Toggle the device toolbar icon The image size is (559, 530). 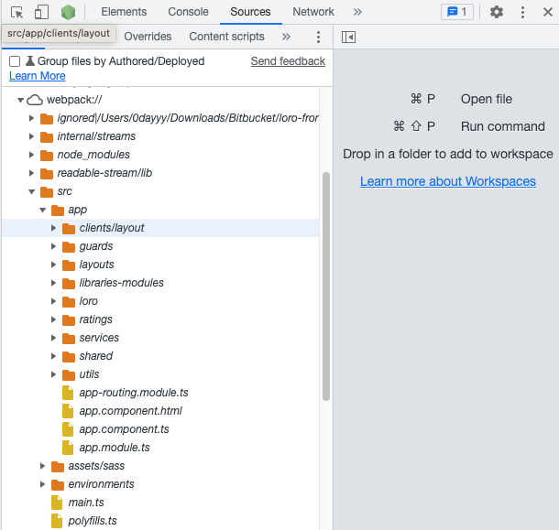[41, 12]
